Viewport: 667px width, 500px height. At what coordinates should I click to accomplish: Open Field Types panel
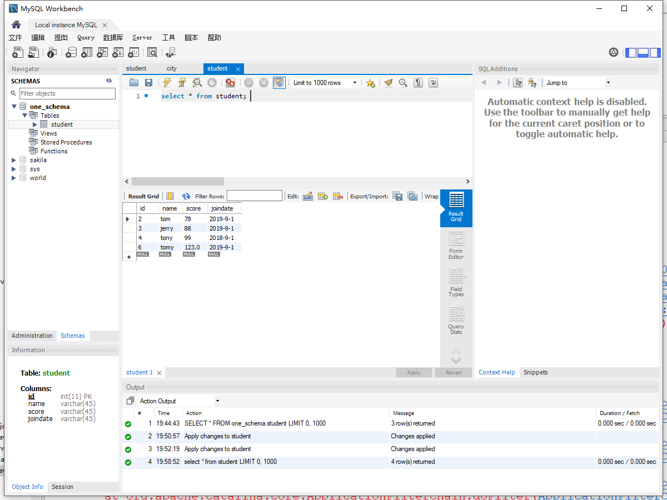tap(456, 283)
